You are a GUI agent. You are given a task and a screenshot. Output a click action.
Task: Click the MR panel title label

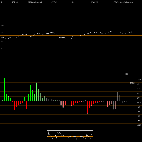(x=127, y=74)
